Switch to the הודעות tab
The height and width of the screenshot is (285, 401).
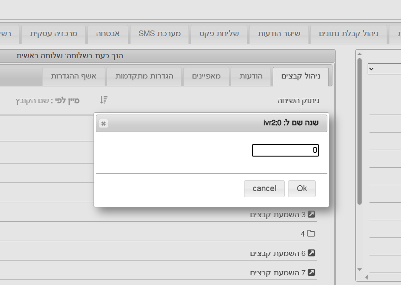[x=251, y=77]
